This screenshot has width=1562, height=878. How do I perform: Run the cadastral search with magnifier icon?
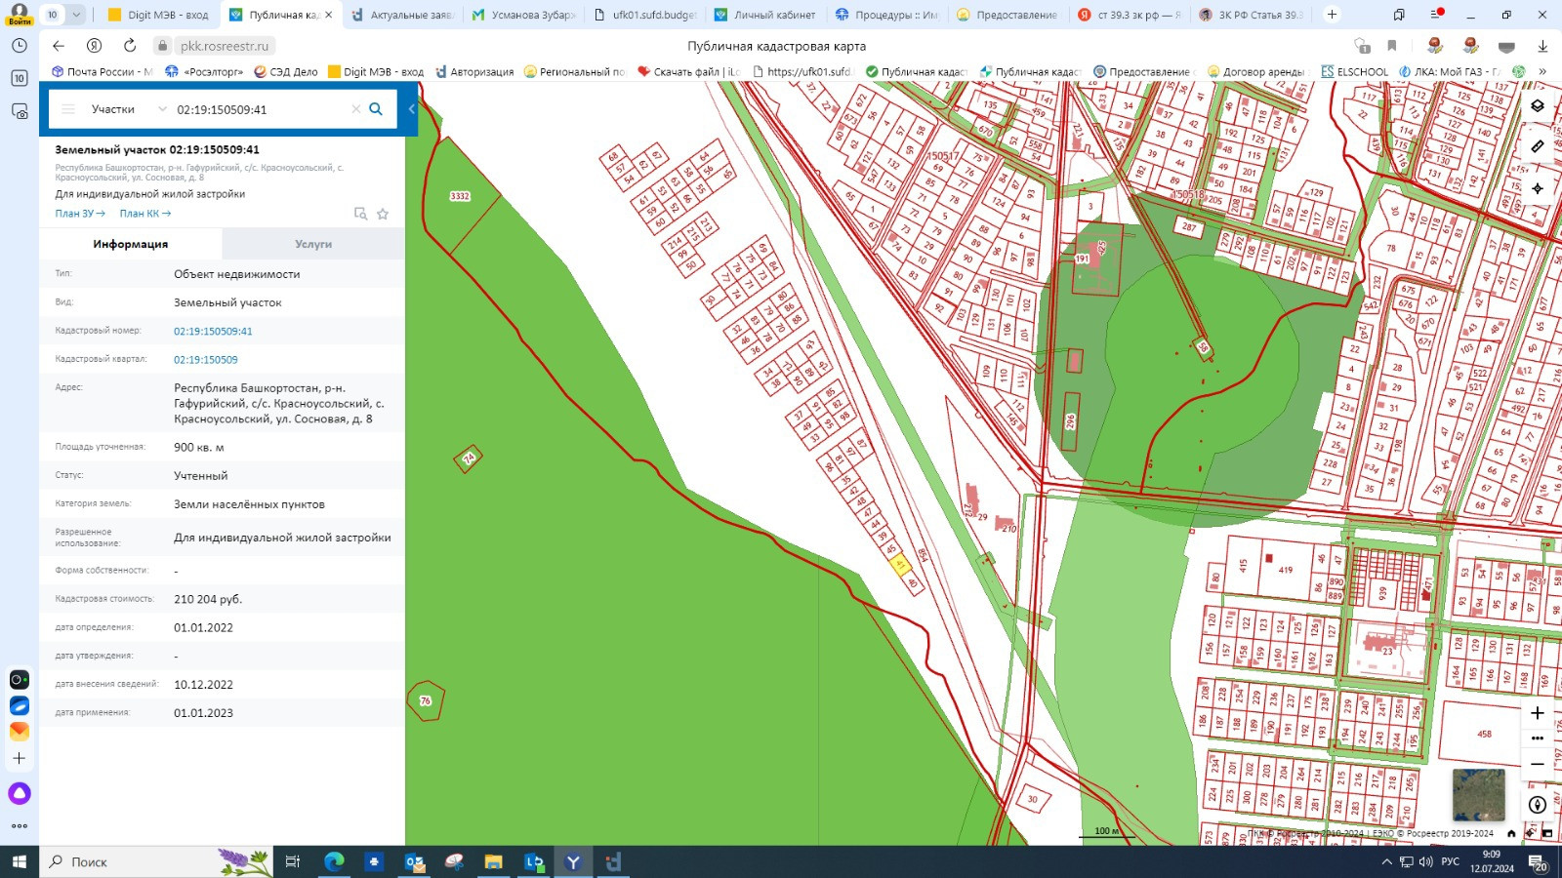(376, 109)
